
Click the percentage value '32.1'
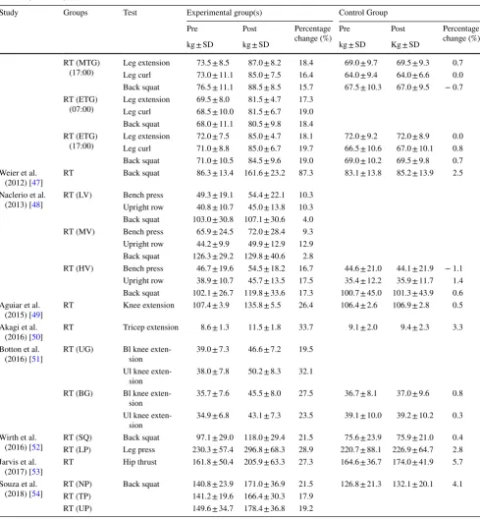pos(306,372)
